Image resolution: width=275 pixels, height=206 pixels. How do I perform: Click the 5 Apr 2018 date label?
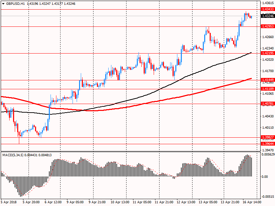pyautogui.click(x=9, y=202)
